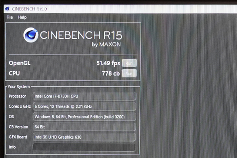Click the Cinebench sphere logo in the banner
The height and width of the screenshot is (158, 237).
click(30, 35)
